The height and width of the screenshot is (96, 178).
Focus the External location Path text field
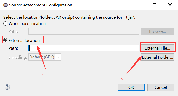[x=84, y=48]
